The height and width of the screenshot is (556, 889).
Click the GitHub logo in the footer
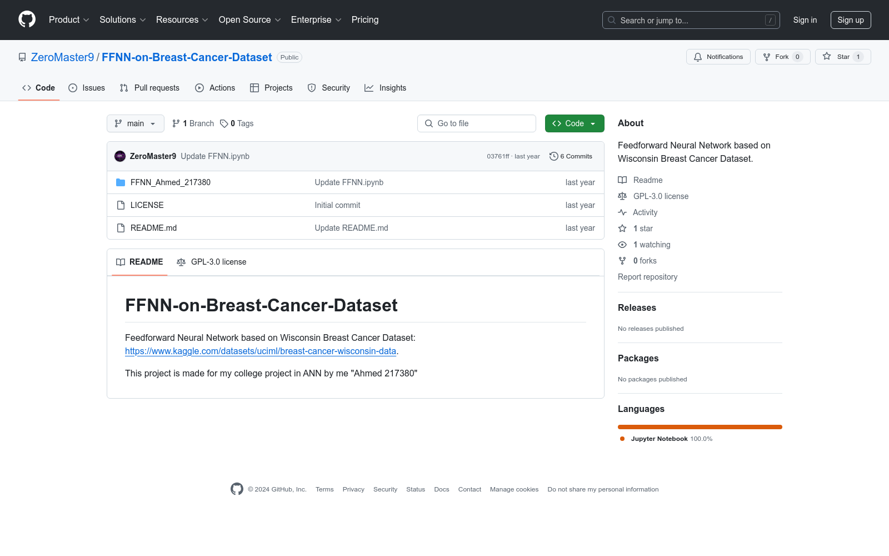237,489
